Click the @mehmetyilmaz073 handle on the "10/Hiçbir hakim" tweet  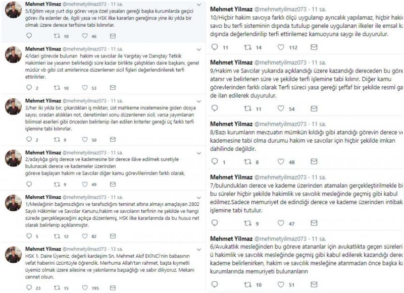click(283, 9)
